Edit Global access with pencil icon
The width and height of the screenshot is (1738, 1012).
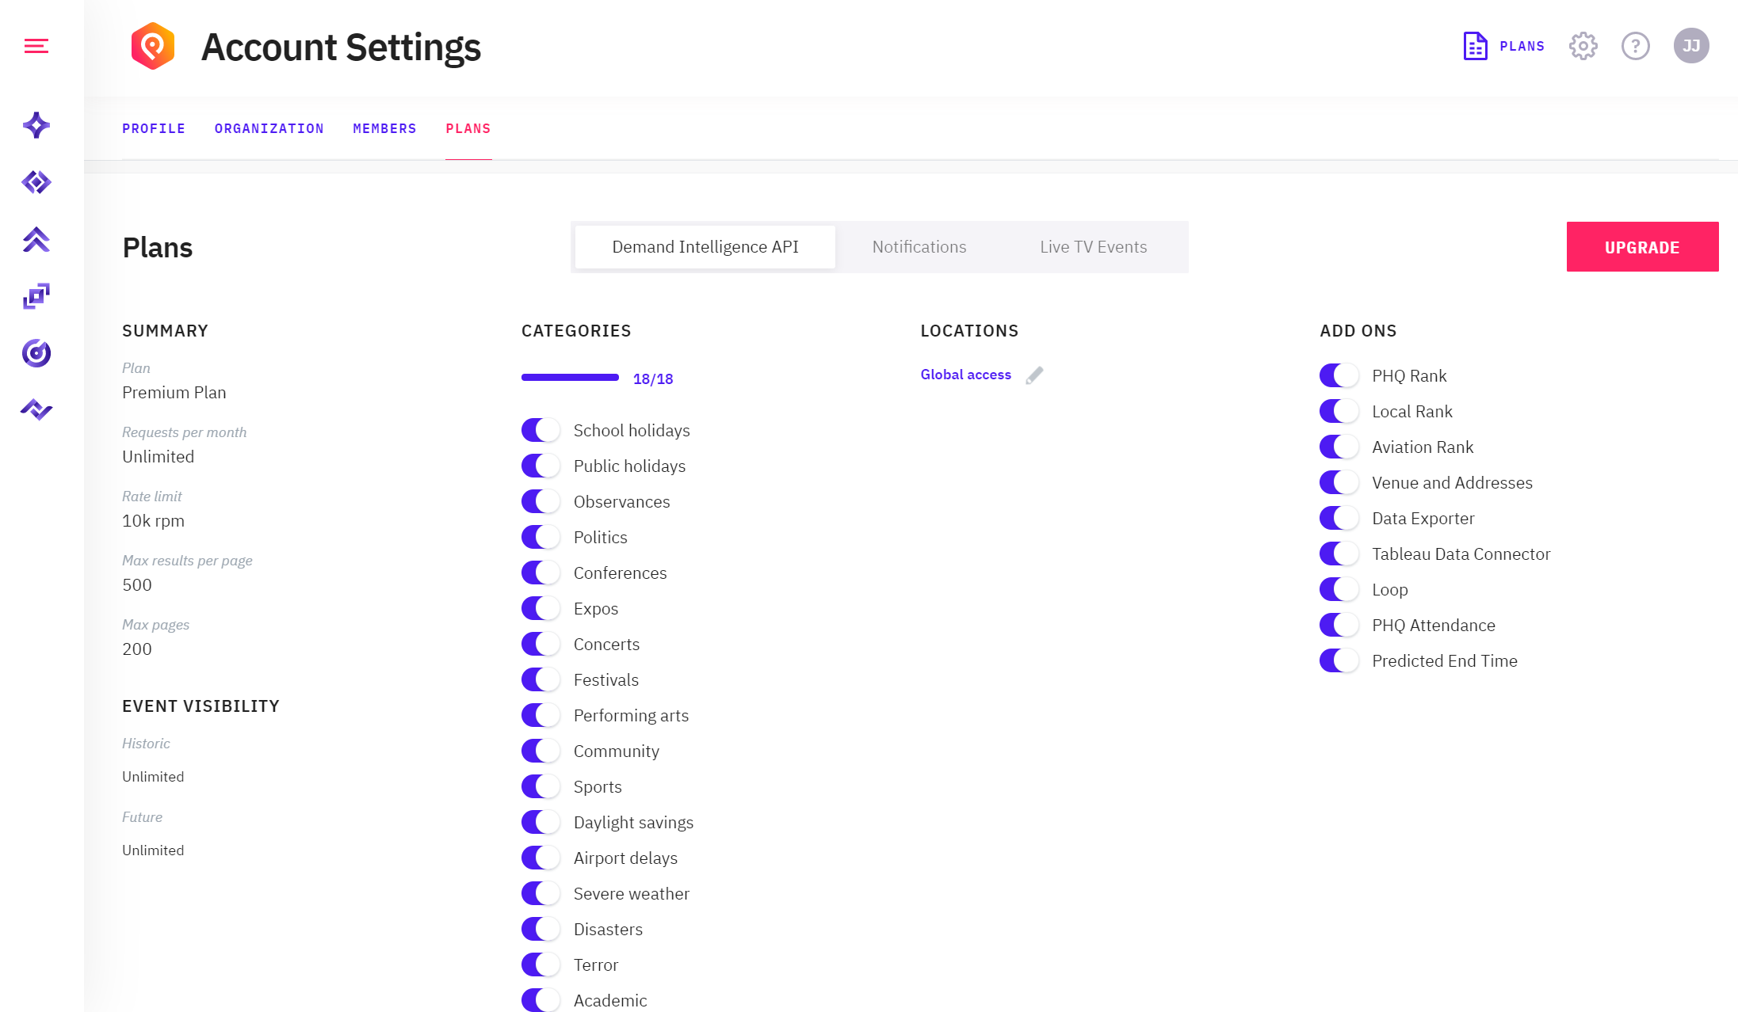coord(1034,375)
